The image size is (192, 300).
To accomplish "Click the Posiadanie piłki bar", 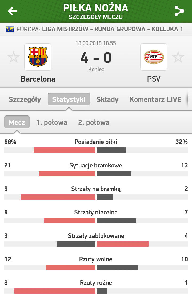I will pyautogui.click(x=96, y=150).
